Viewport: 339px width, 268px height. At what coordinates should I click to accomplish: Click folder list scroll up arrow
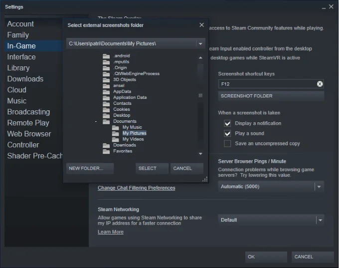(200, 58)
